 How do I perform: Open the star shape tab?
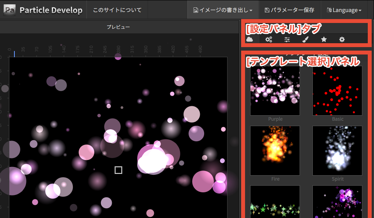(x=324, y=39)
